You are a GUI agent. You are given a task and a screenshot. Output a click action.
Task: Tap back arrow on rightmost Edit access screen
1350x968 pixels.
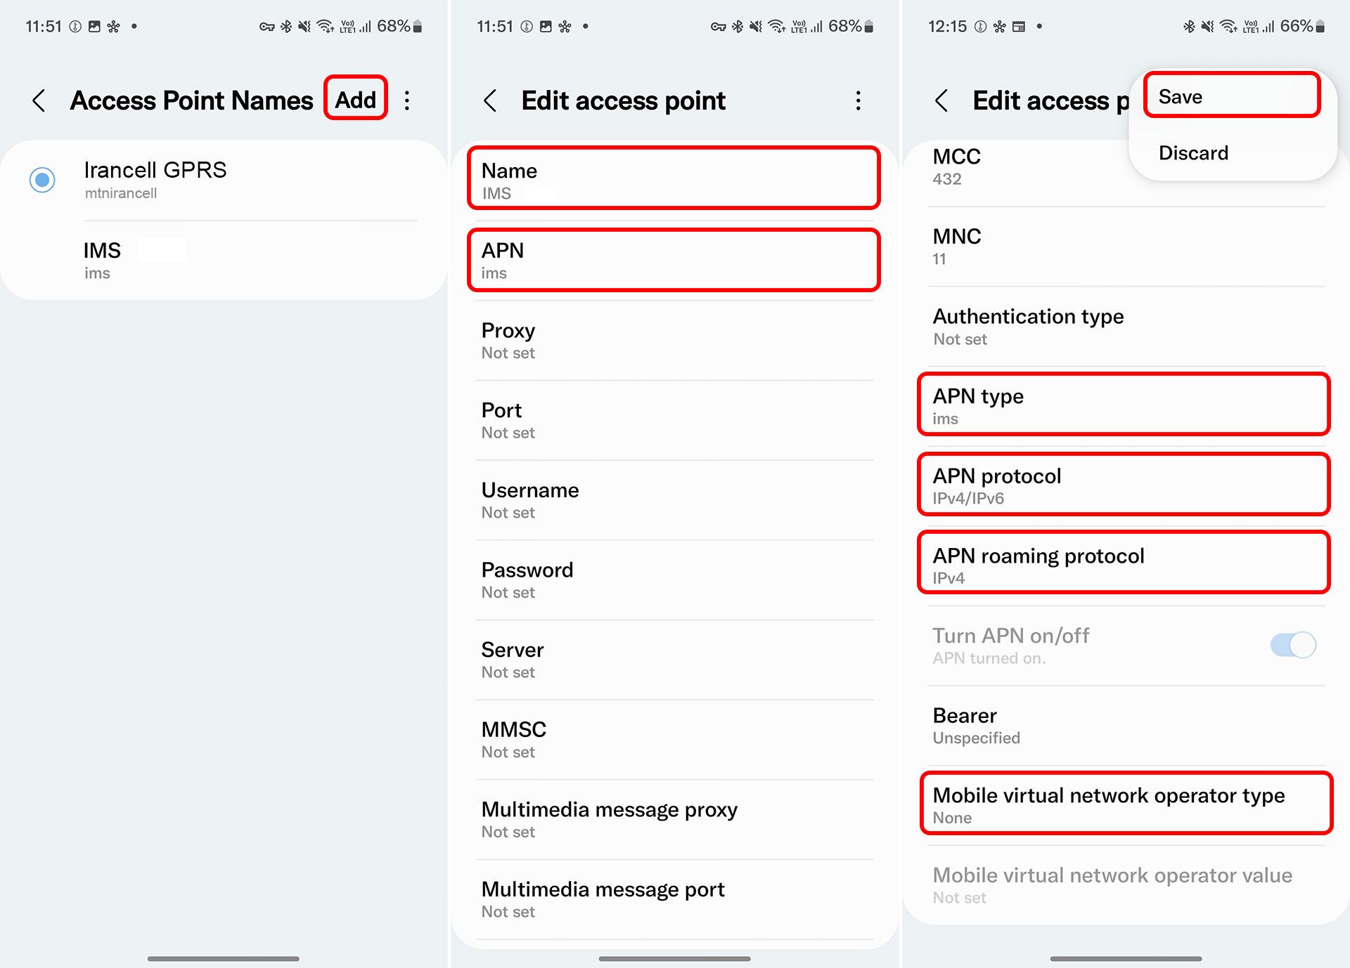[x=942, y=100]
